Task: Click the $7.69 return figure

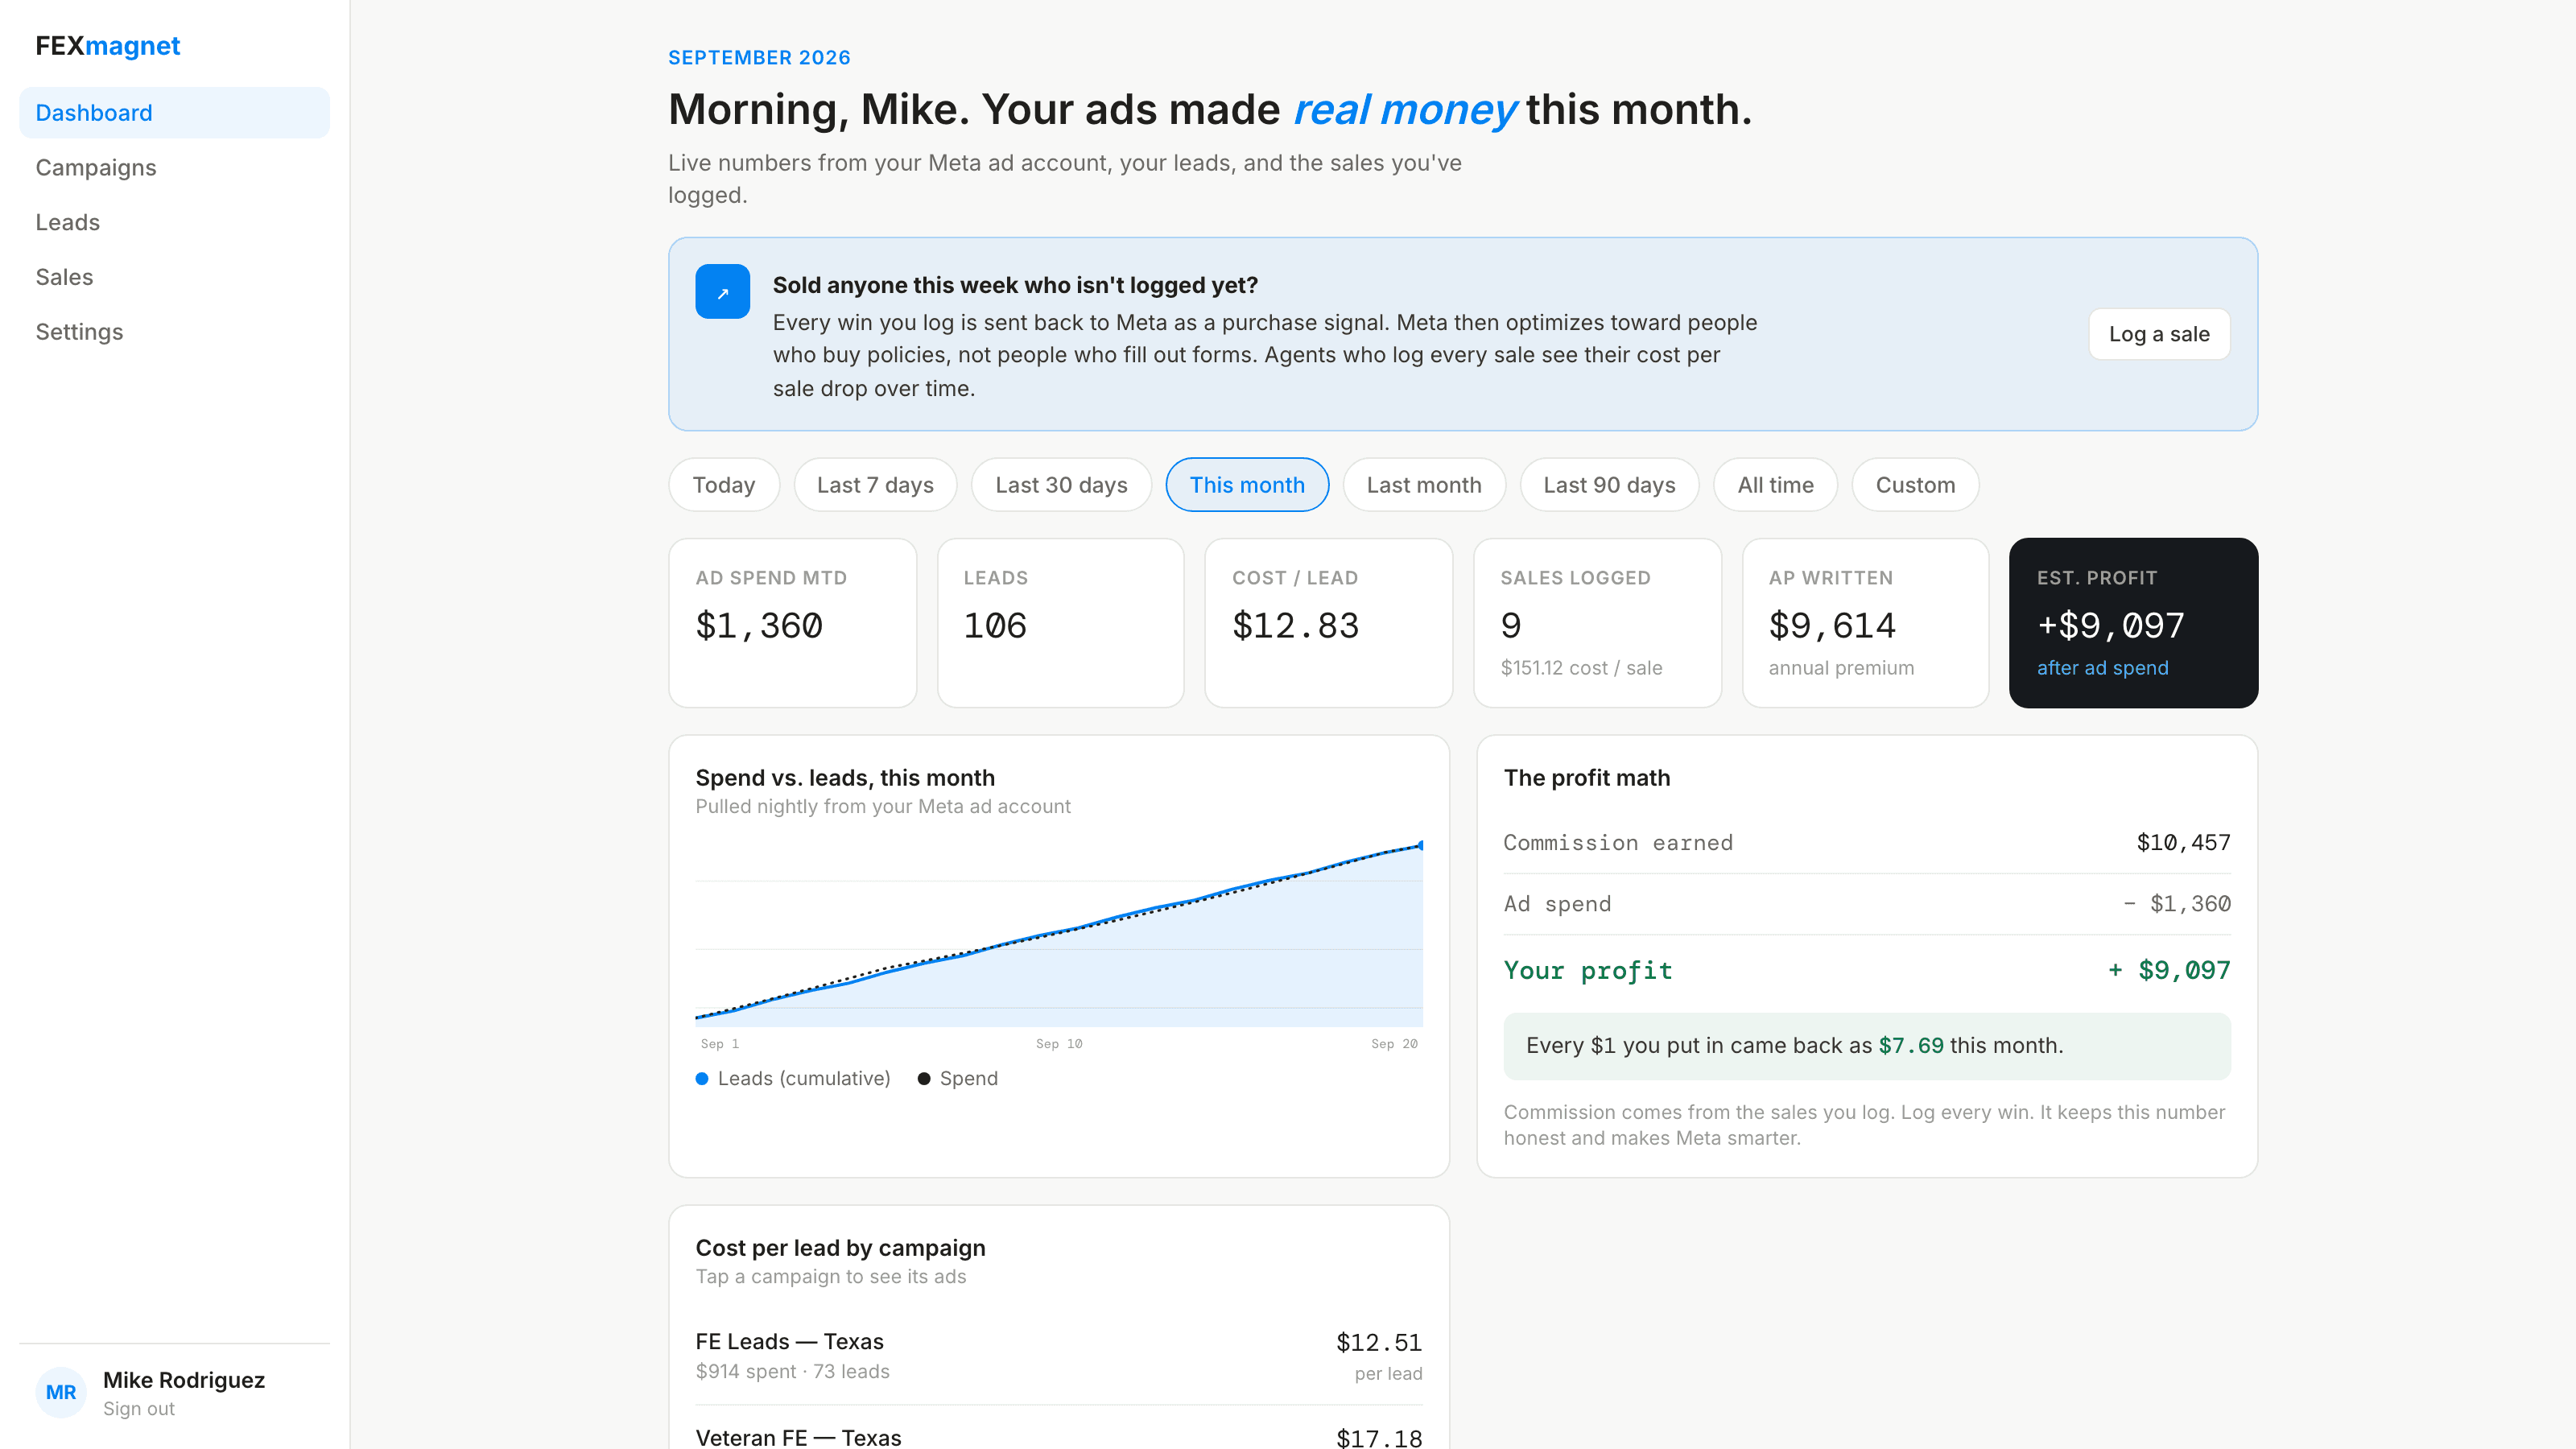Action: click(1910, 1045)
